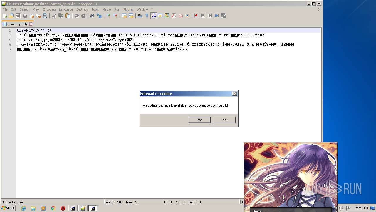Image resolution: width=376 pixels, height=212 pixels.
Task: Click Yes to download the update
Action: pyautogui.click(x=200, y=120)
